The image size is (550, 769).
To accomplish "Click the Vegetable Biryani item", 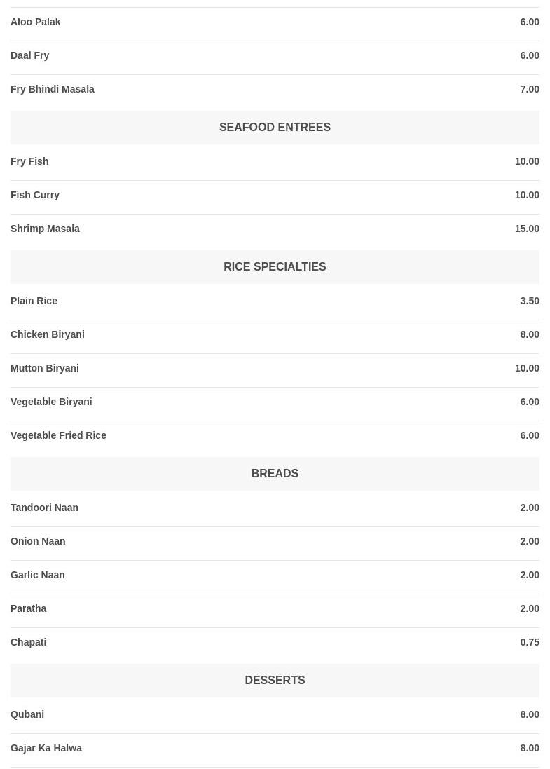I will [51, 402].
